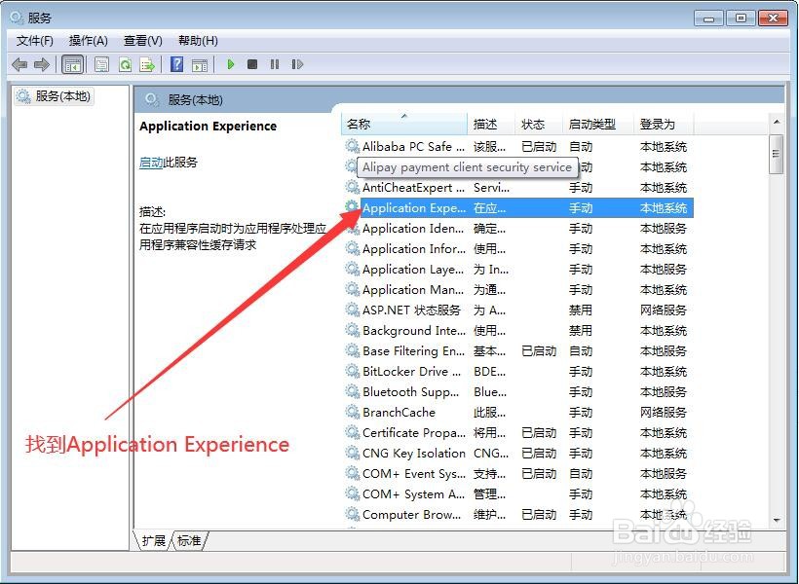
Task: Stop the service using the square stop icon
Action: (x=252, y=64)
